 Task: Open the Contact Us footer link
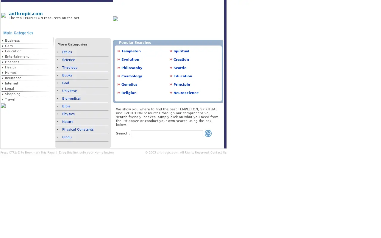[218, 153]
